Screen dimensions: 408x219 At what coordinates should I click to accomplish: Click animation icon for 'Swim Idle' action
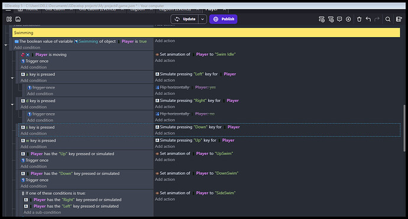tap(157, 54)
